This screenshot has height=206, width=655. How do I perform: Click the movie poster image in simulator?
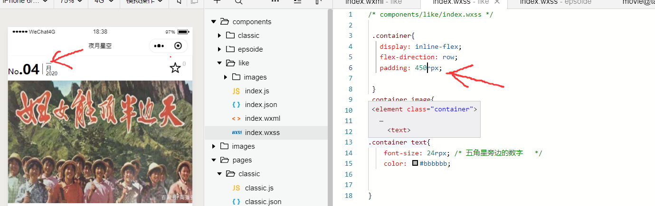[x=100, y=142]
